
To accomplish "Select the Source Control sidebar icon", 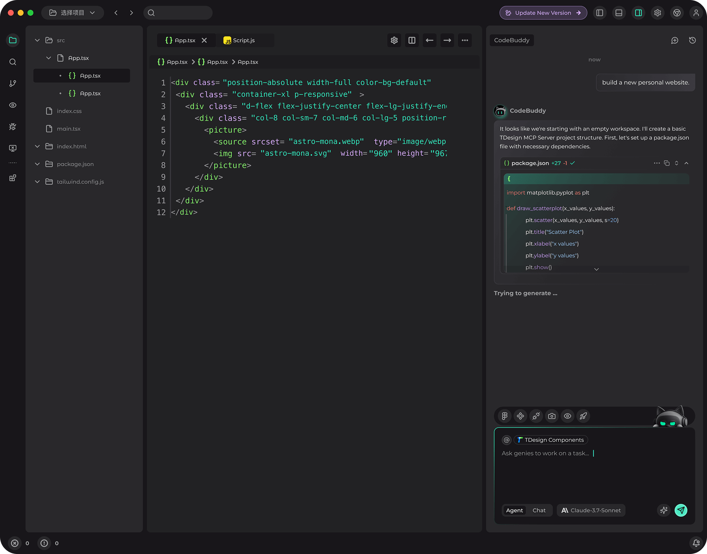I will (x=13, y=83).
